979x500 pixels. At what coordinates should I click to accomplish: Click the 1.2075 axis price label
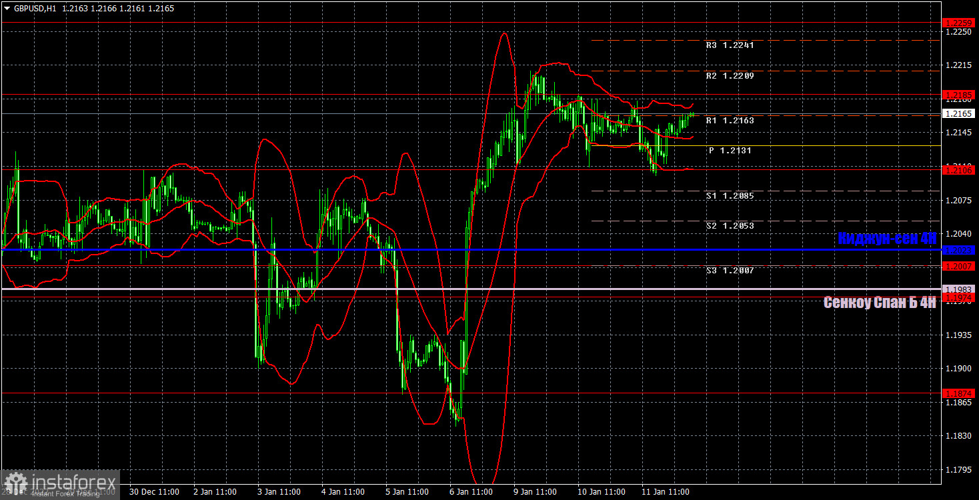point(960,200)
